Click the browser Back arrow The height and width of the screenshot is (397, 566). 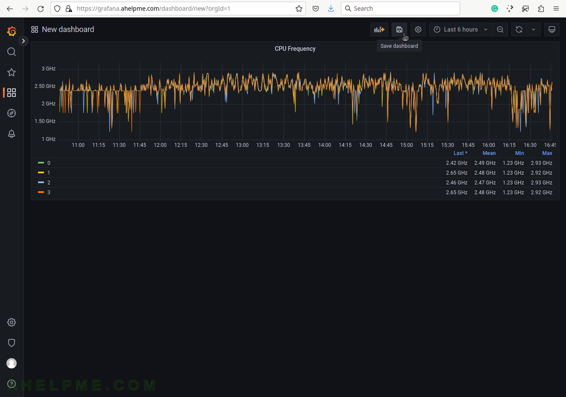tap(10, 9)
